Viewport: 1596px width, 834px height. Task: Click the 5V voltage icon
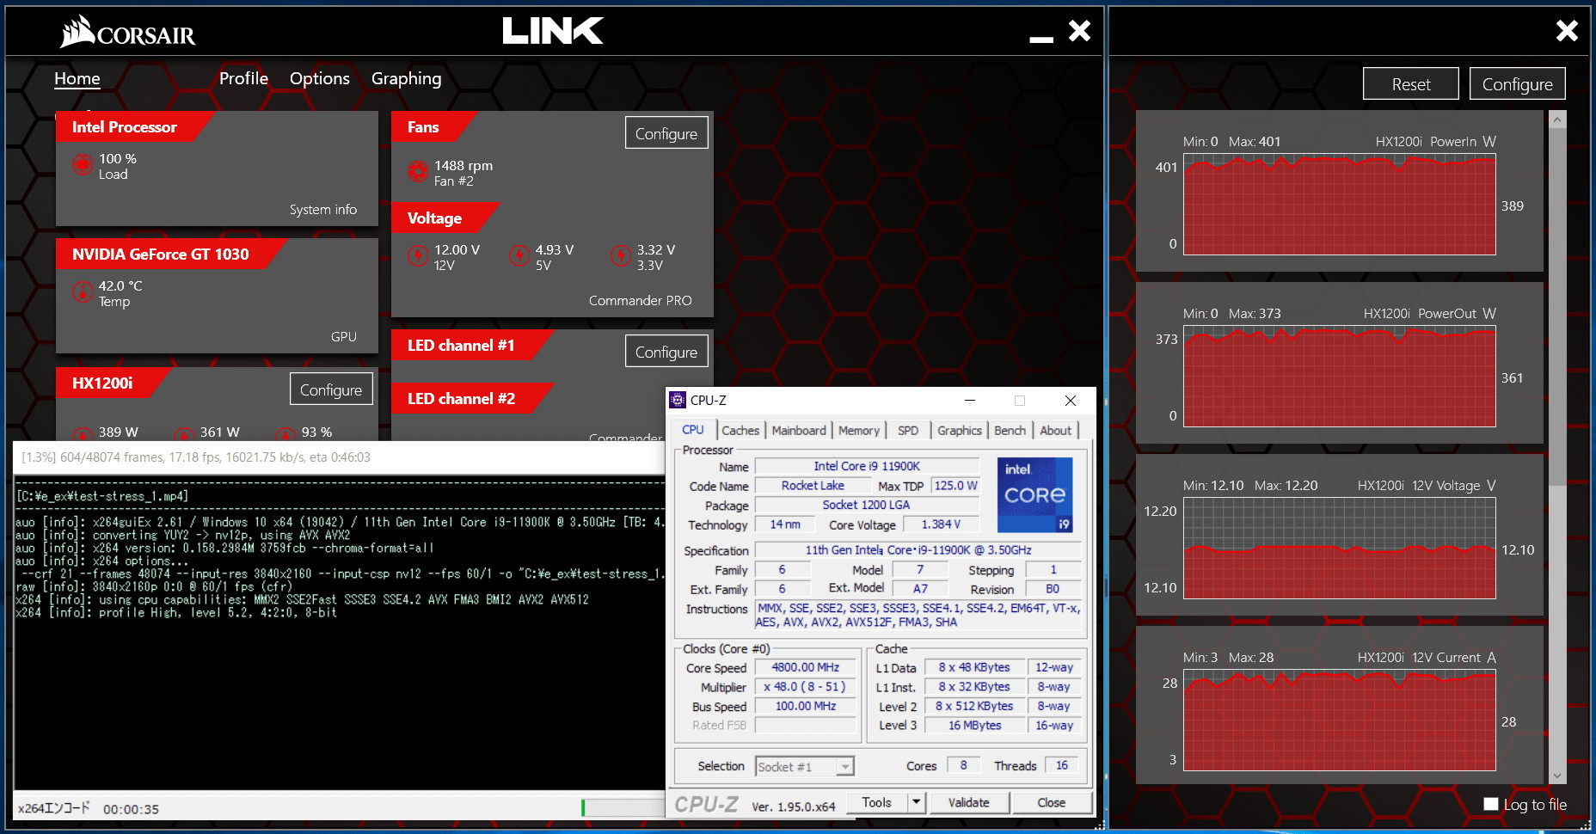click(x=519, y=255)
